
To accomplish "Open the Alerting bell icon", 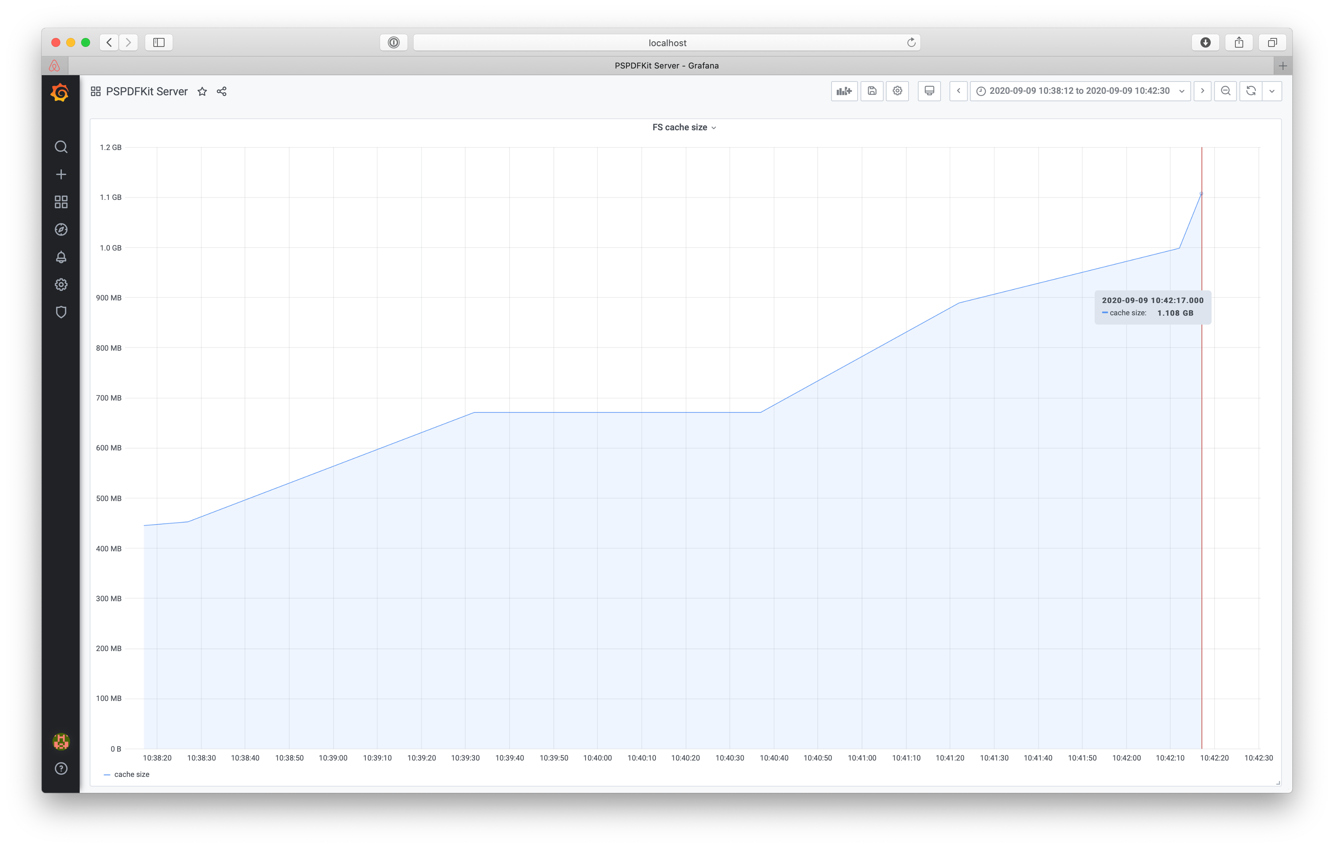I will [60, 257].
